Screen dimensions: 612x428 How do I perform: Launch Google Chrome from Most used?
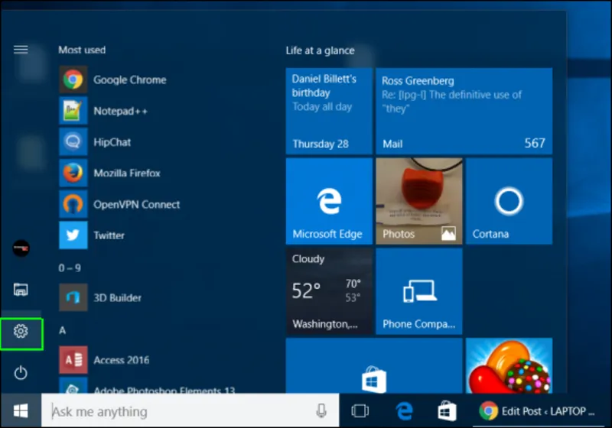point(129,79)
